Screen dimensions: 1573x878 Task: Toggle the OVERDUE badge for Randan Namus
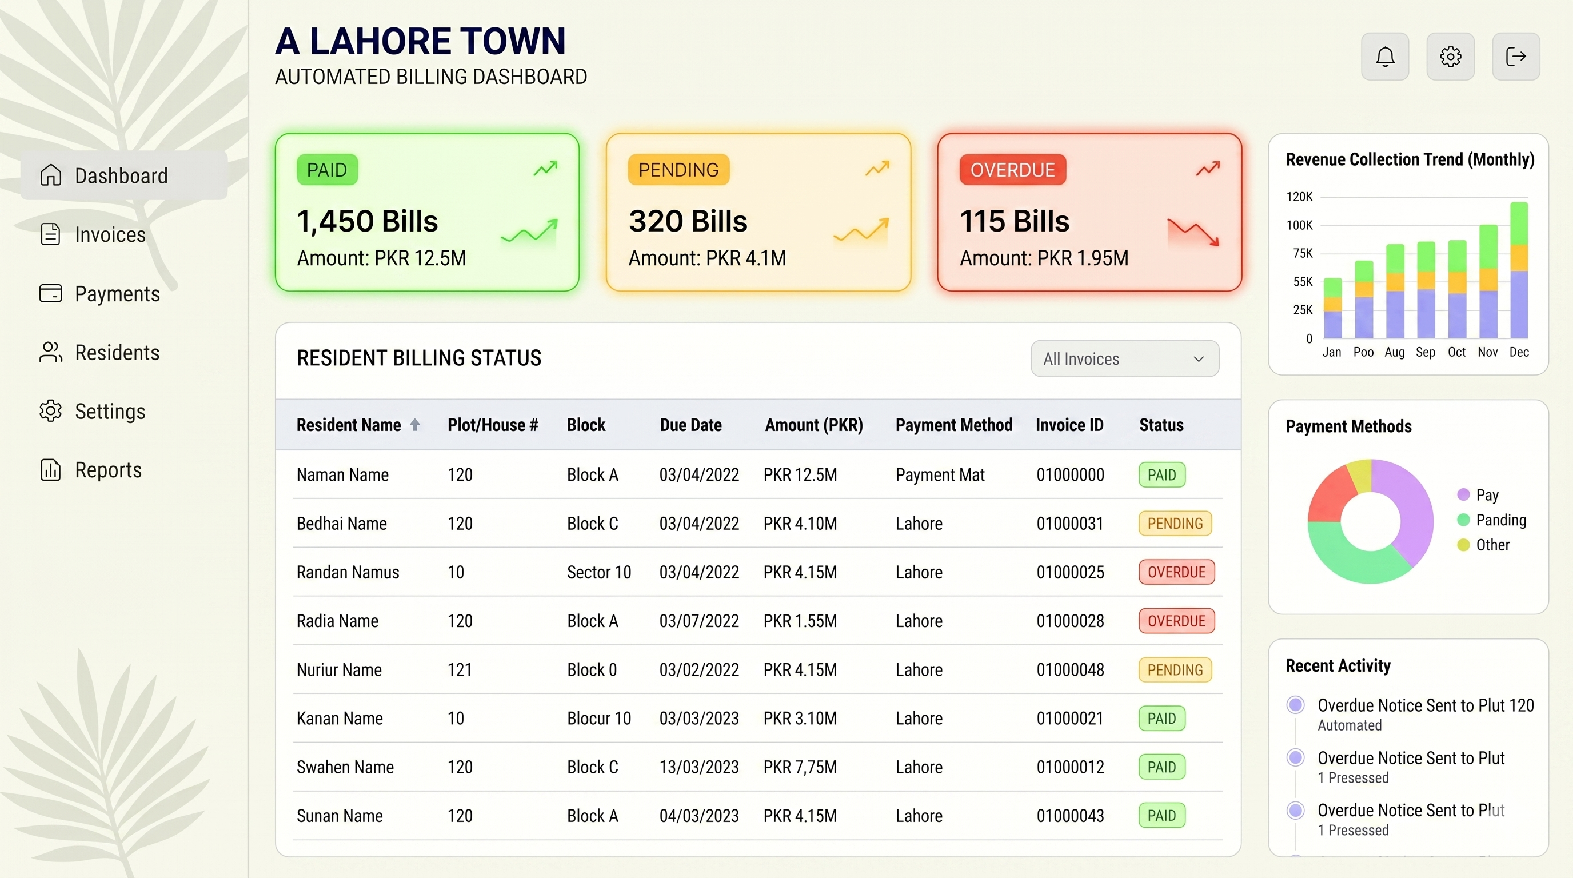pyautogui.click(x=1176, y=572)
